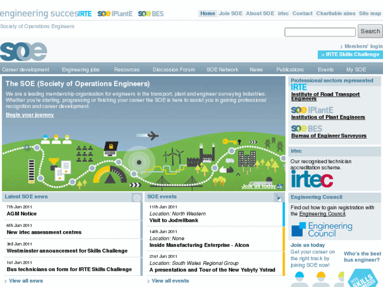Open Engineering jobs menu
Image resolution: width=383 pixels, height=287 pixels.
81,70
